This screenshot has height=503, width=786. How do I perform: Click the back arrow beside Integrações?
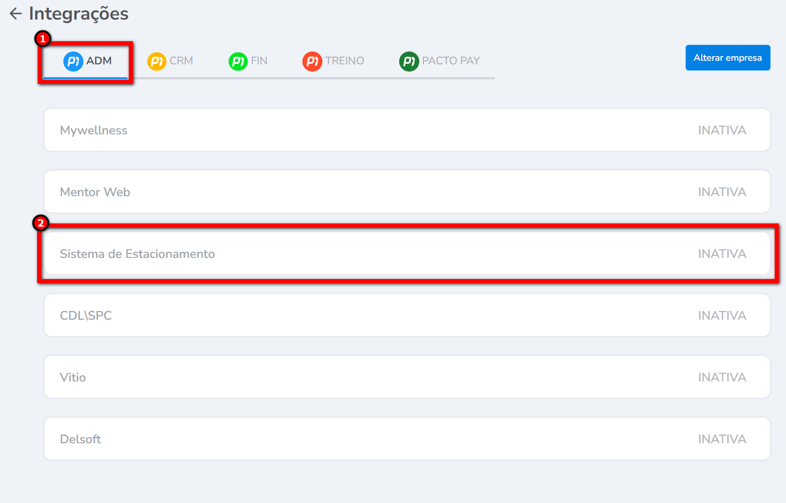(15, 14)
